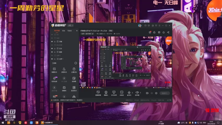Open the blue app icon in the taskbar
This screenshot has width=222, height=125.
pyautogui.click(x=31, y=122)
